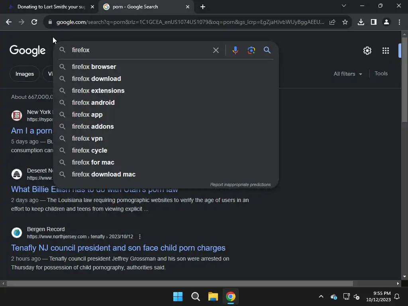This screenshot has height=306, width=408.
Task: Click the page's vertical scrollbar
Action: [x=404, y=79]
